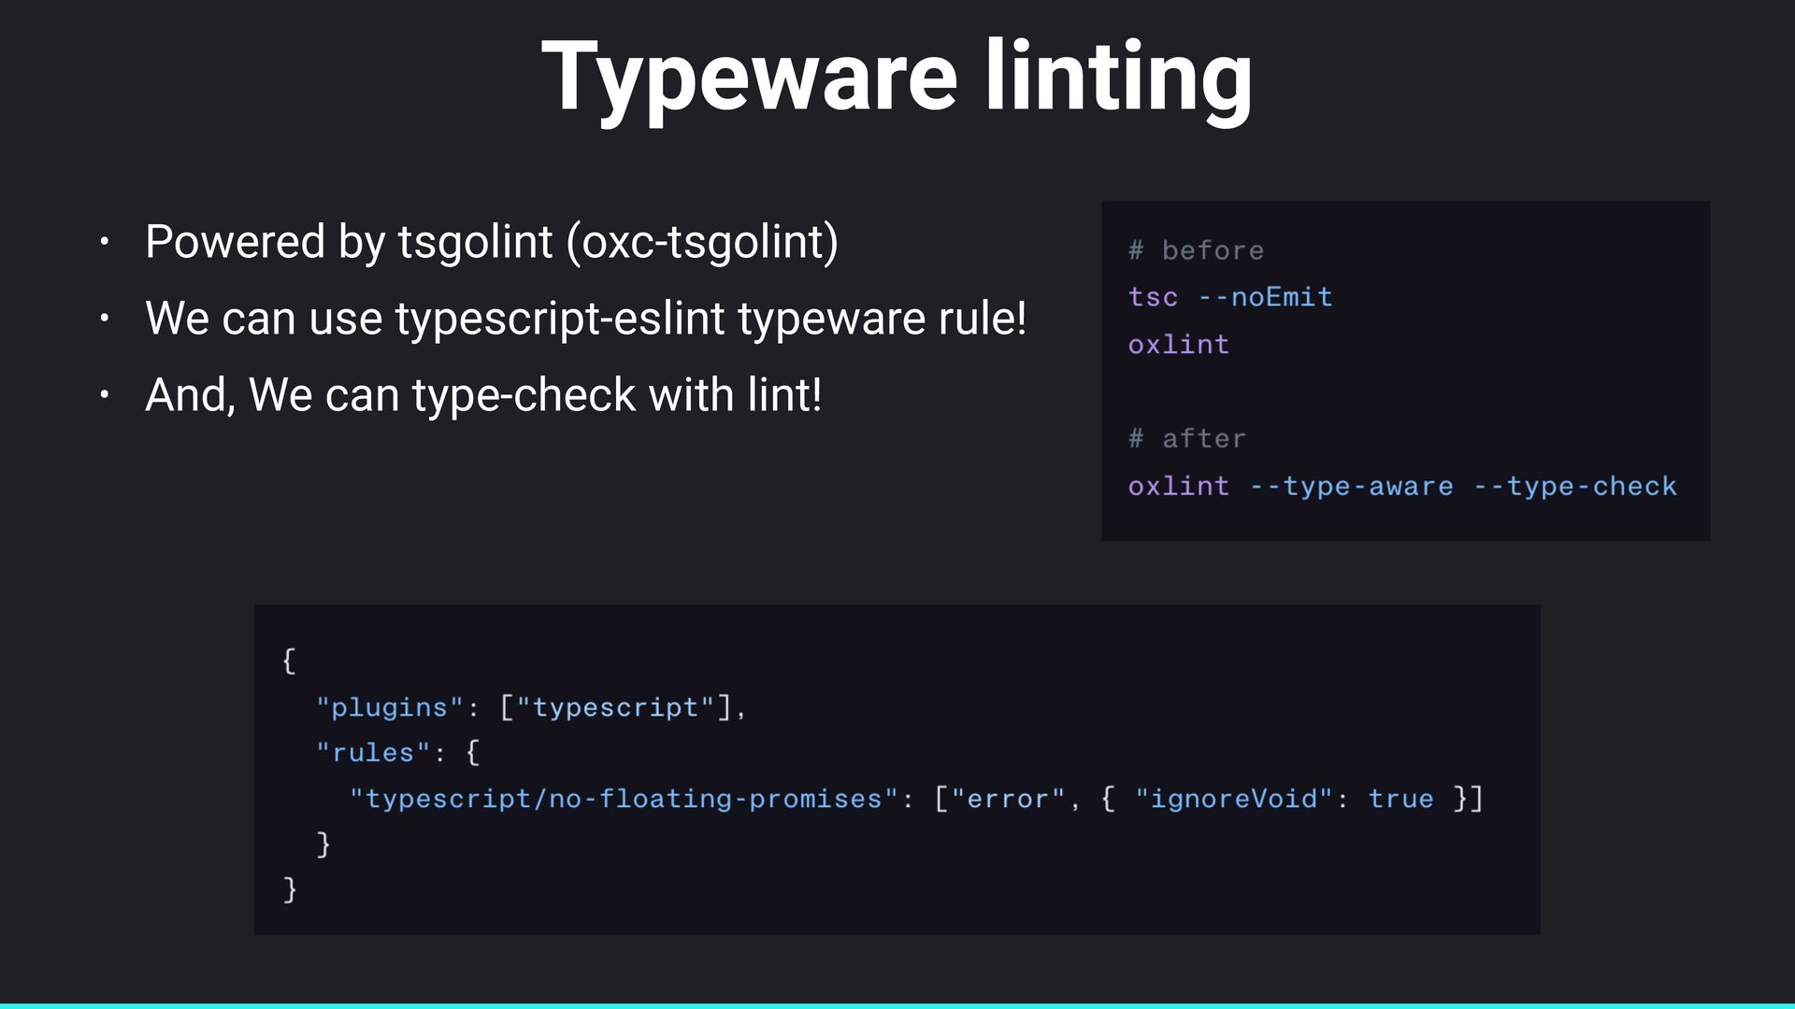
Task: Click the '# after' comment line
Action: tap(1186, 438)
